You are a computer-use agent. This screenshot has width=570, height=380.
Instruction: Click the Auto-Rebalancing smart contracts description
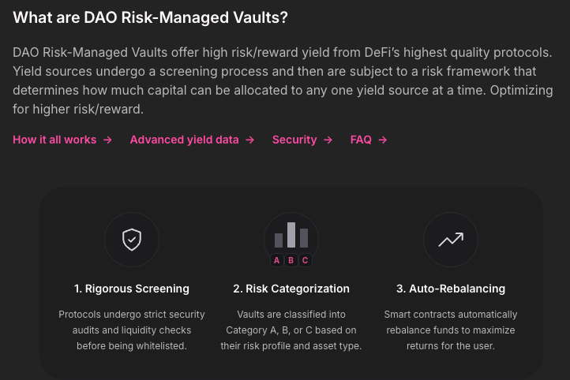pyautogui.click(x=451, y=330)
